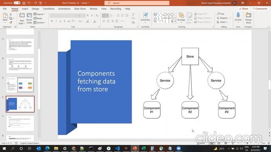This screenshot has width=271, height=152.
Task: Select the triangle shape in shapes gallery
Action: (155, 18)
